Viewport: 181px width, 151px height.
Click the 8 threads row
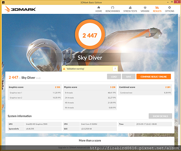pyautogui.click(x=90, y=93)
